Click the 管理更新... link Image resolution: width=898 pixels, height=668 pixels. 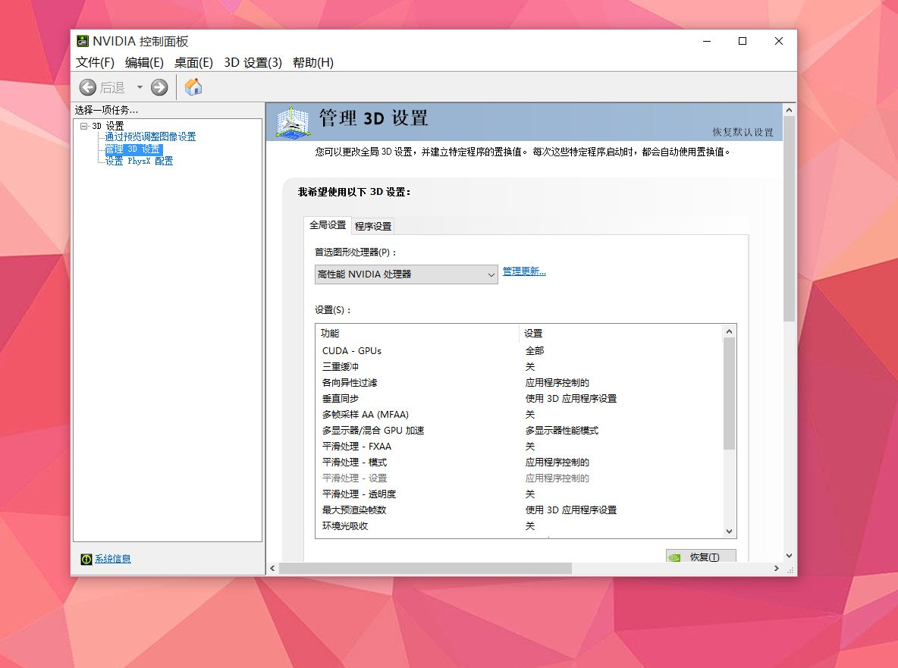tap(524, 271)
